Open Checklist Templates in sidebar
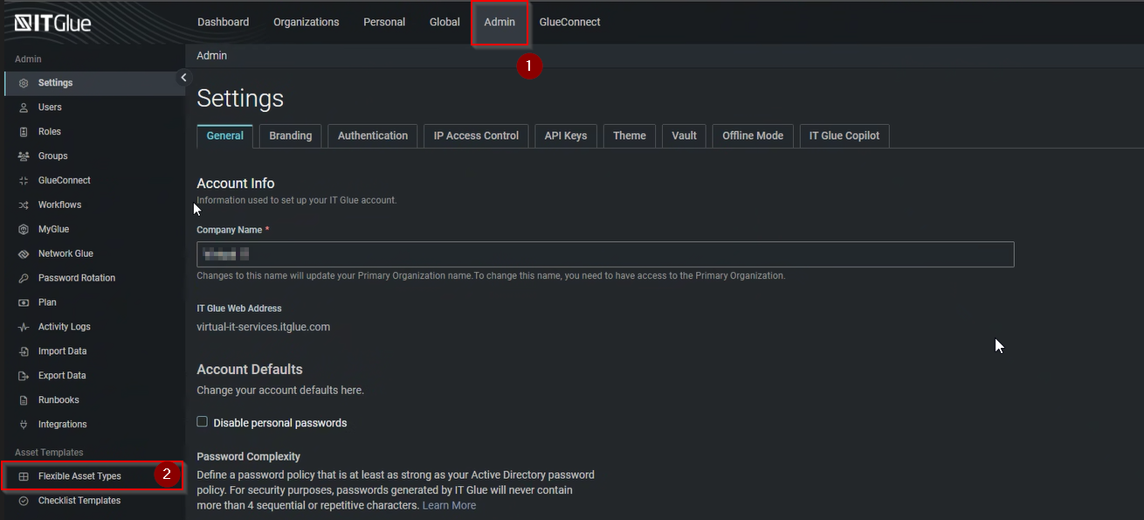 94,501
